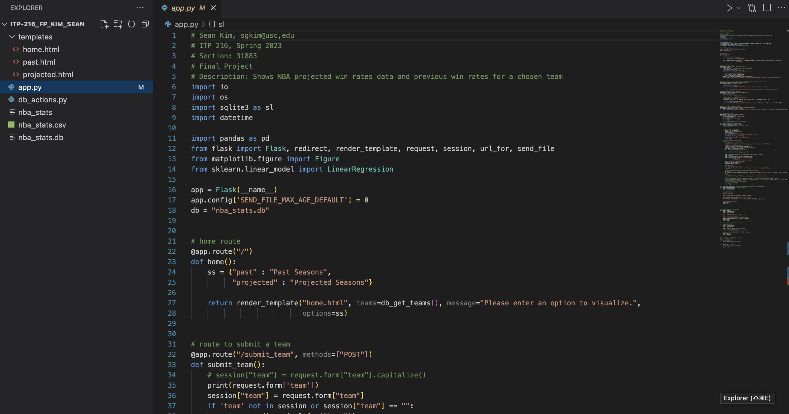The width and height of the screenshot is (789, 414).
Task: Click the "nba_stats.db" string on line 18
Action: 240,210
